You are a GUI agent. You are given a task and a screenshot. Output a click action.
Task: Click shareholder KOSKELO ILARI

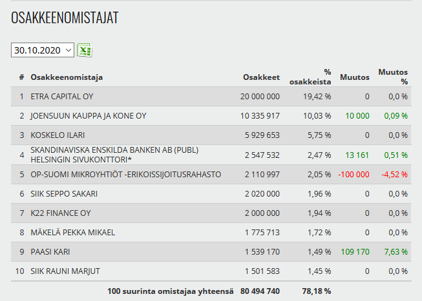pyautogui.click(x=58, y=135)
